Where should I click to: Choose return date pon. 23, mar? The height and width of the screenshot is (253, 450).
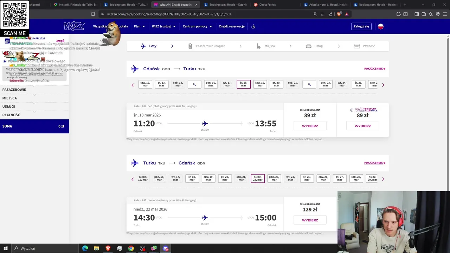tap(274, 179)
